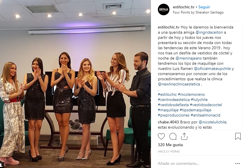Open estilochic.tv profile avatar
243x168 pixels.
click(x=164, y=9)
